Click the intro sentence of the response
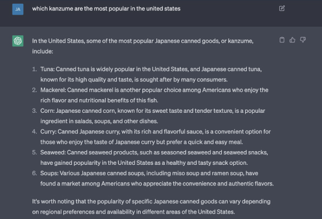This screenshot has height=219, width=322. click(x=143, y=46)
